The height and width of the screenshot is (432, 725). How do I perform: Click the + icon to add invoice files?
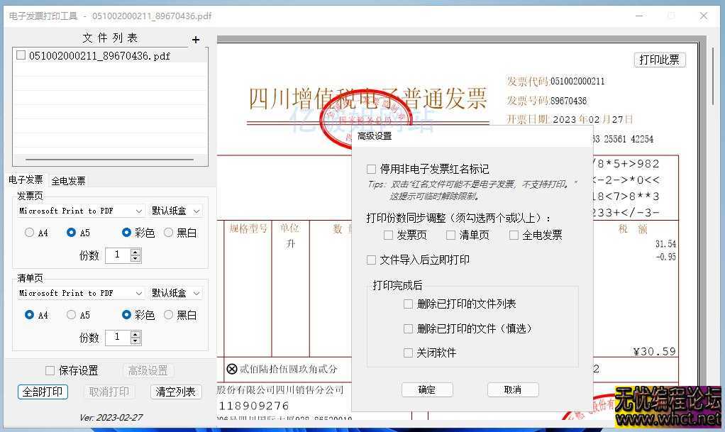pos(196,40)
